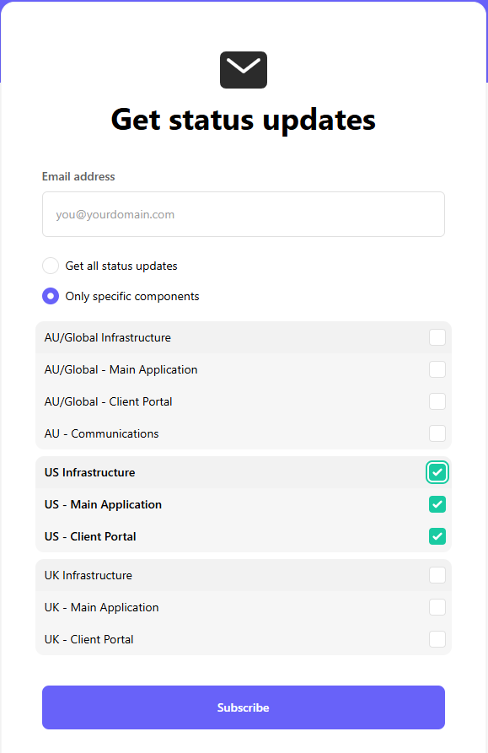Click the US Infrastructure group label
The height and width of the screenshot is (753, 488).
pyautogui.click(x=89, y=472)
